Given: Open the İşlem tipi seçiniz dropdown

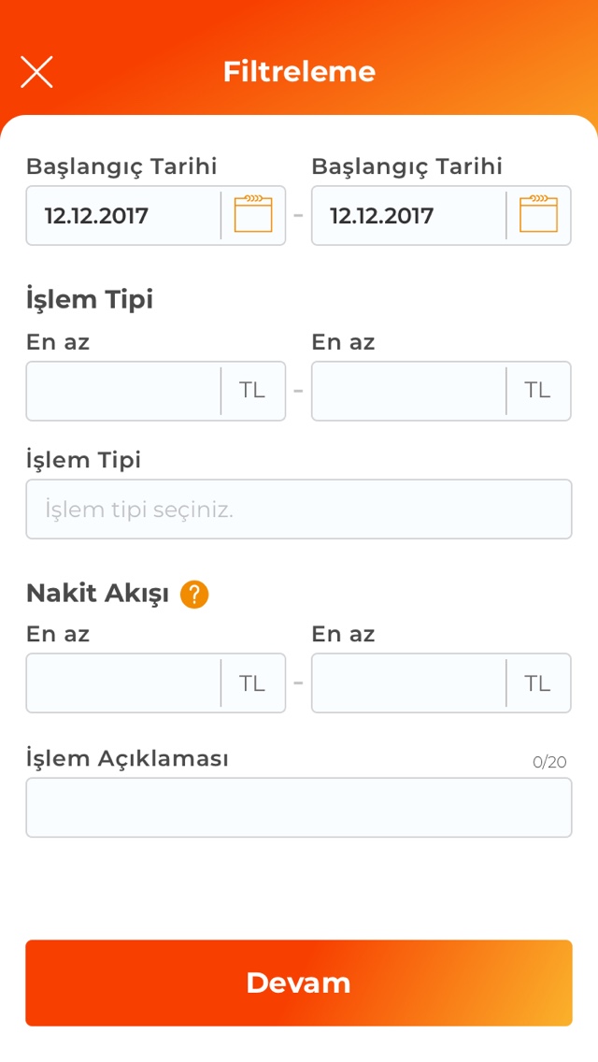Looking at the screenshot, I should click(x=298, y=509).
